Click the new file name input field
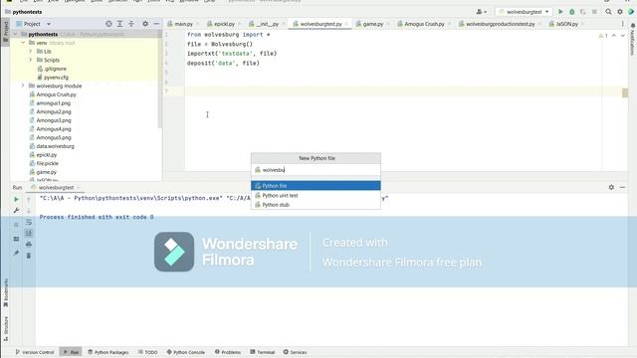The height and width of the screenshot is (358, 637). pos(317,170)
